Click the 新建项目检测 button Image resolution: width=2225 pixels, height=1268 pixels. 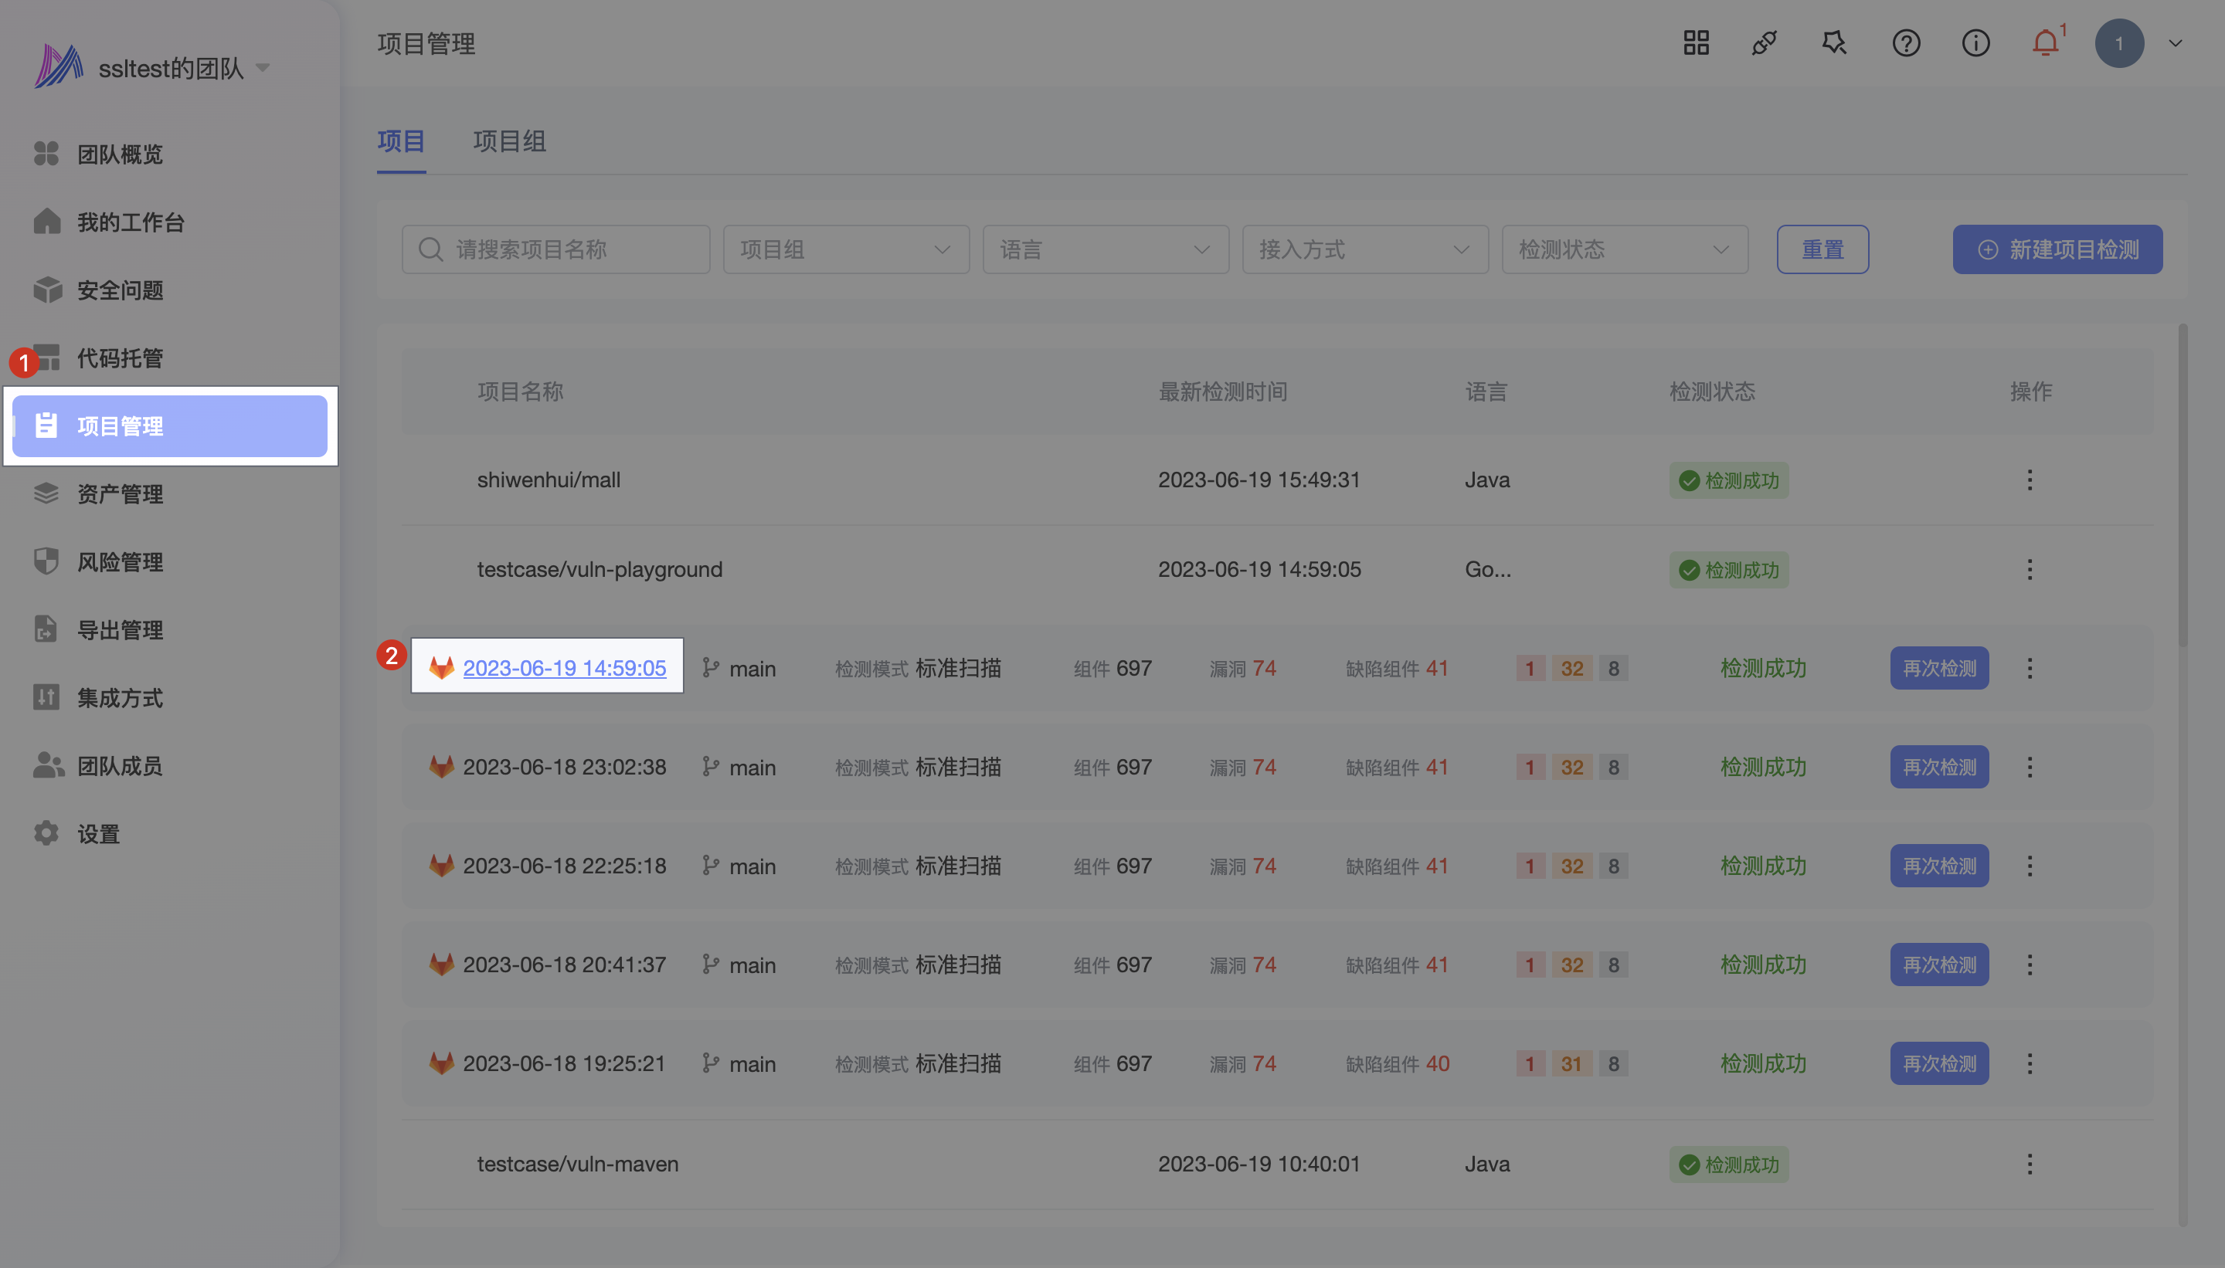point(2057,250)
